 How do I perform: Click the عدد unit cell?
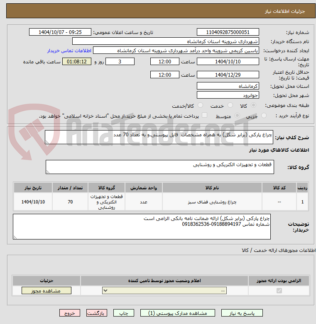click(144, 202)
